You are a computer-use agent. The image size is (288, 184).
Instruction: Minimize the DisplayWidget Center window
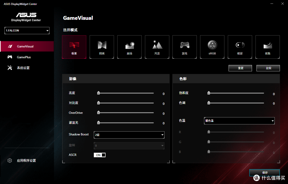tap(272, 4)
